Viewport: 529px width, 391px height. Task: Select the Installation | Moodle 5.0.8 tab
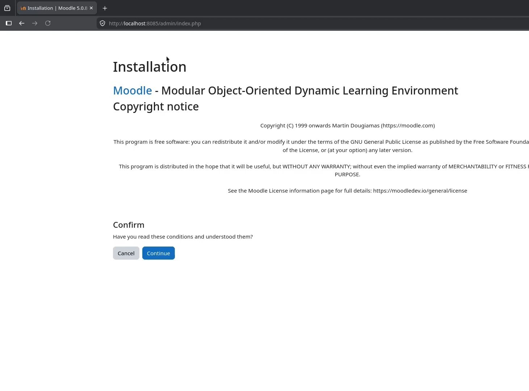[x=57, y=8]
